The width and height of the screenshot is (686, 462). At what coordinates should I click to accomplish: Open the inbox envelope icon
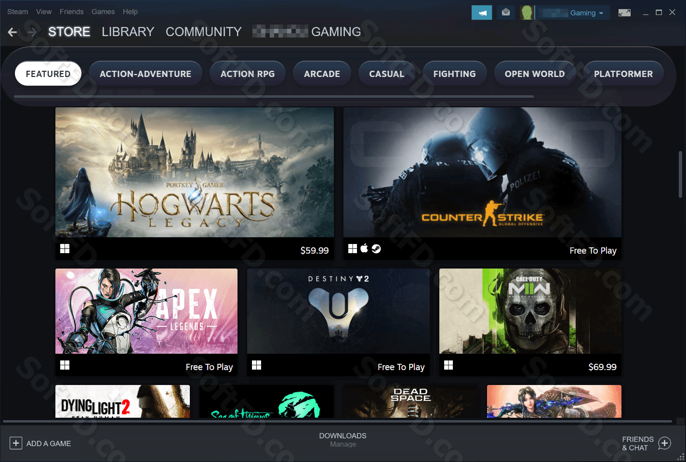(506, 13)
